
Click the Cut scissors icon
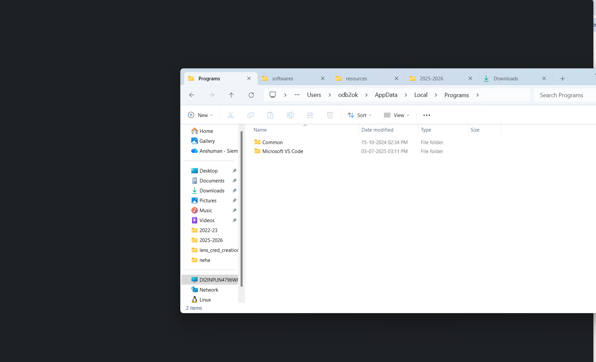pos(231,115)
